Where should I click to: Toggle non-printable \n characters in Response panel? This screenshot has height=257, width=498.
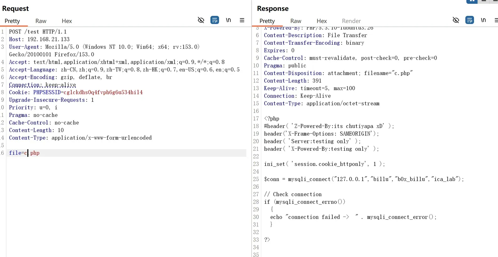tap(483, 20)
